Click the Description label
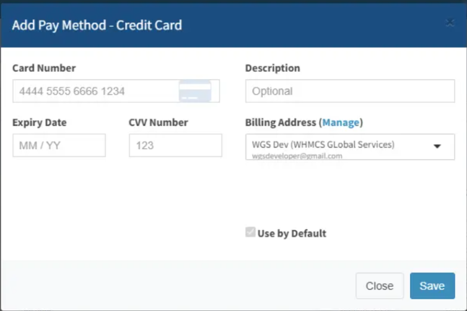The width and height of the screenshot is (467, 311). [x=273, y=68]
